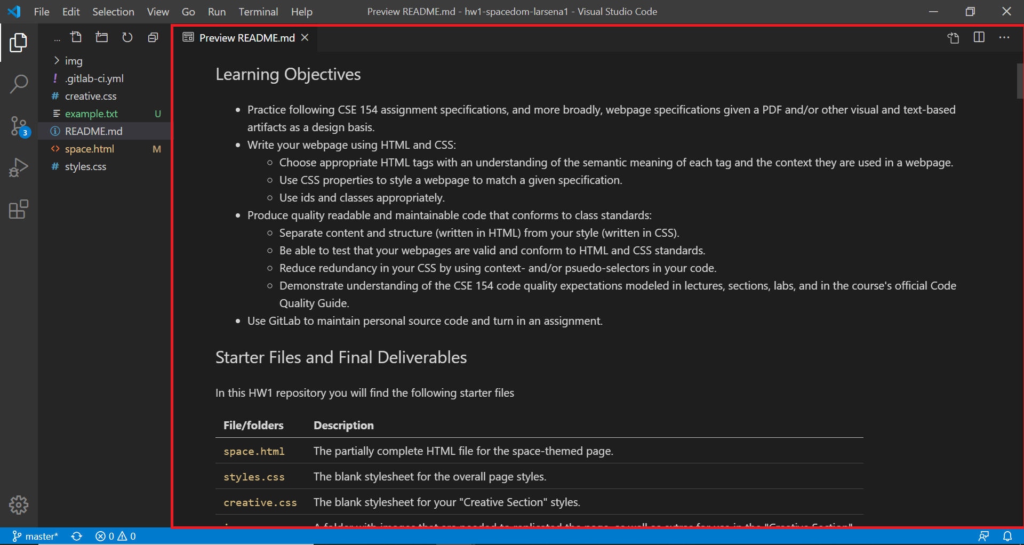The height and width of the screenshot is (545, 1024).
Task: Collapse all folders in explorer
Action: click(153, 37)
